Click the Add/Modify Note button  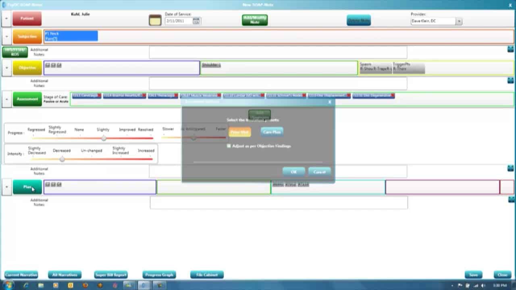click(255, 20)
